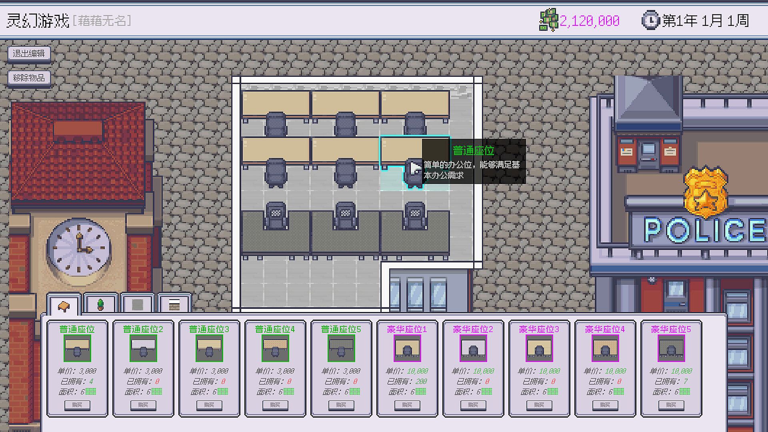The width and height of the screenshot is (768, 432).
Task: Pick the 普通座位5 dark desk icon
Action: [x=341, y=348]
